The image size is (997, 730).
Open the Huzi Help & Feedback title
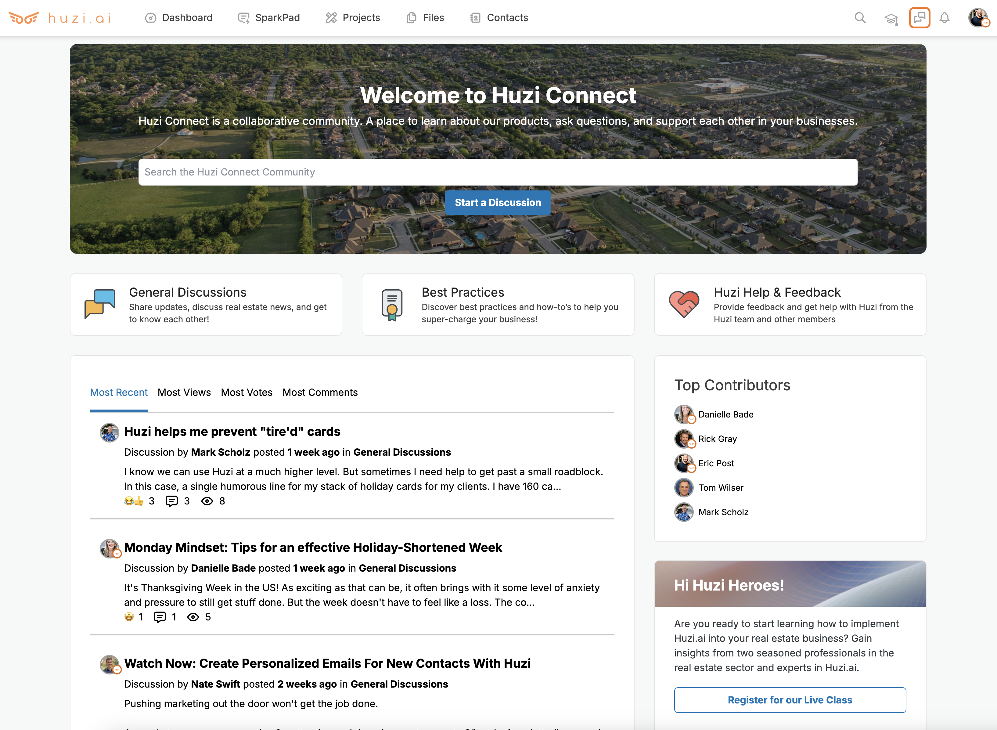(777, 292)
